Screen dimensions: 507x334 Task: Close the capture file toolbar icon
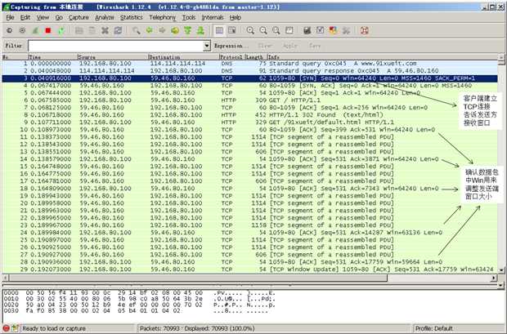105,31
